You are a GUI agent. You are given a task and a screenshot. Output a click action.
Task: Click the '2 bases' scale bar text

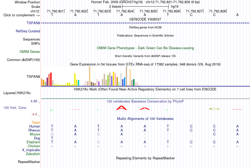115,7
